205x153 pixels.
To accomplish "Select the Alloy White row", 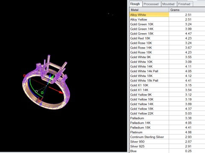I will click(x=167, y=15).
